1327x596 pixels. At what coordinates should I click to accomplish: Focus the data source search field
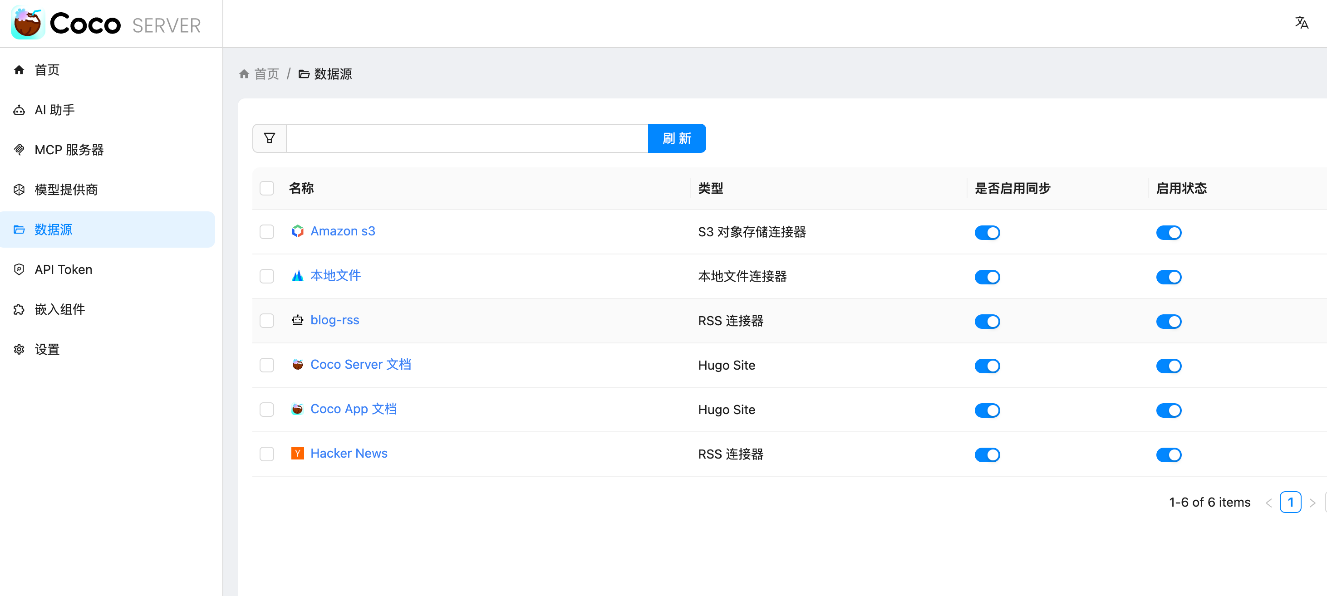click(x=466, y=138)
